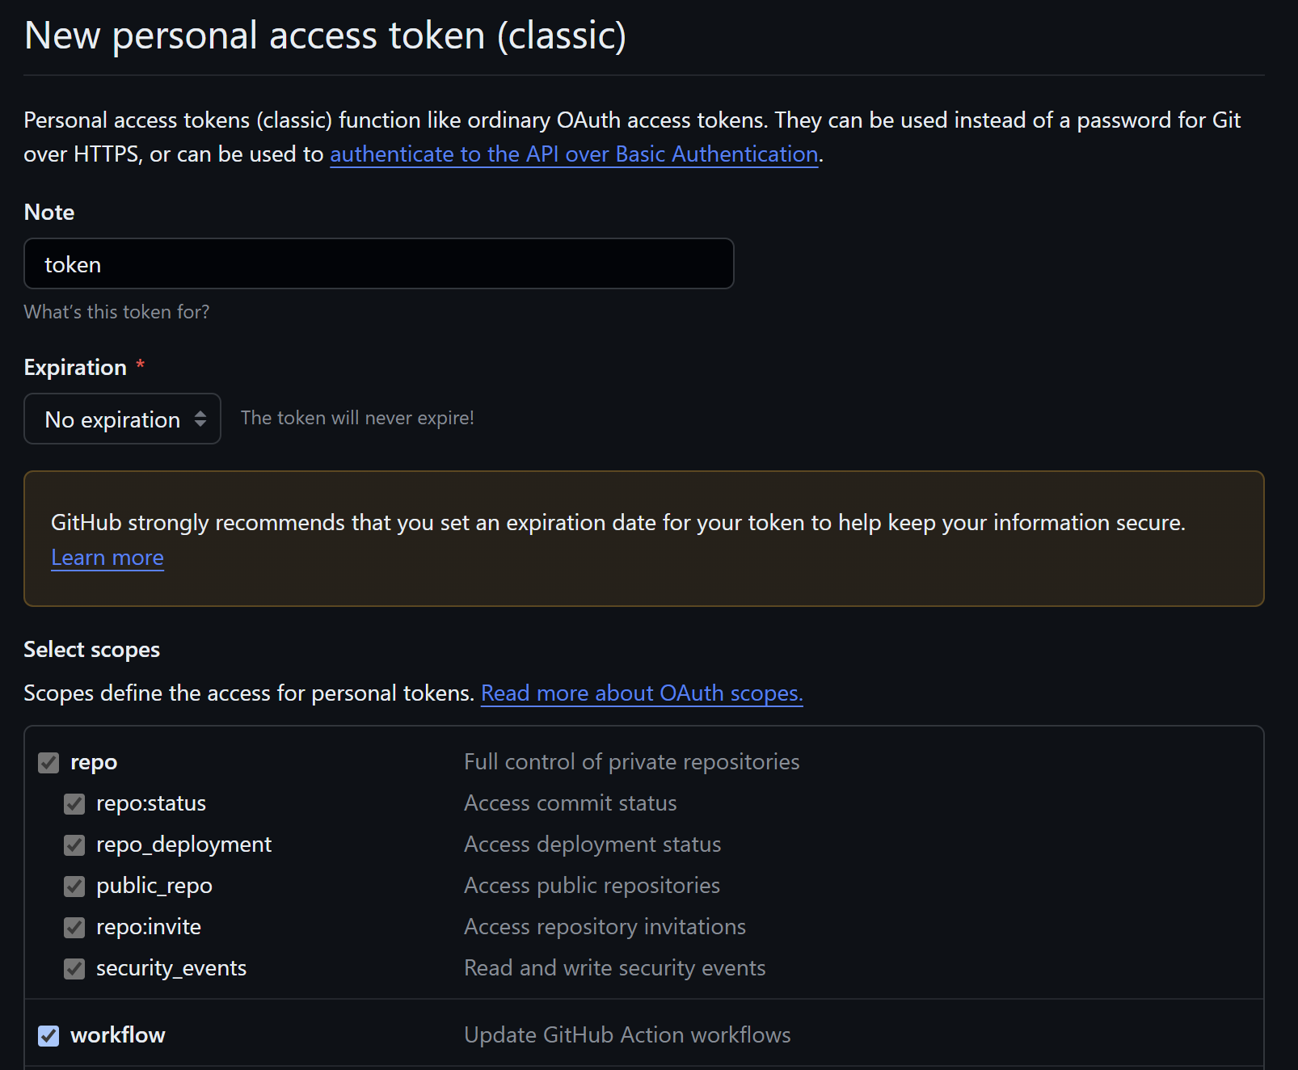This screenshot has width=1298, height=1070.
Task: Click the Select scopes heading
Action: tap(92, 650)
